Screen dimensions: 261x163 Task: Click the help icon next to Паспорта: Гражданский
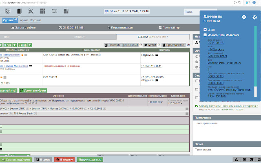(x=141, y=45)
